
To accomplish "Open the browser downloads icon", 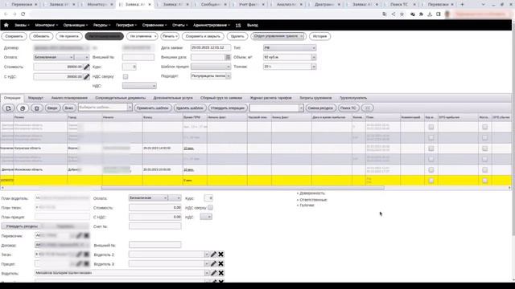I will (430, 14).
